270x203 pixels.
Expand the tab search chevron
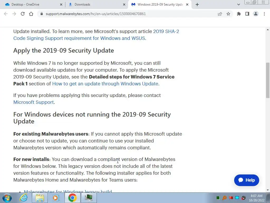pos(238,4)
